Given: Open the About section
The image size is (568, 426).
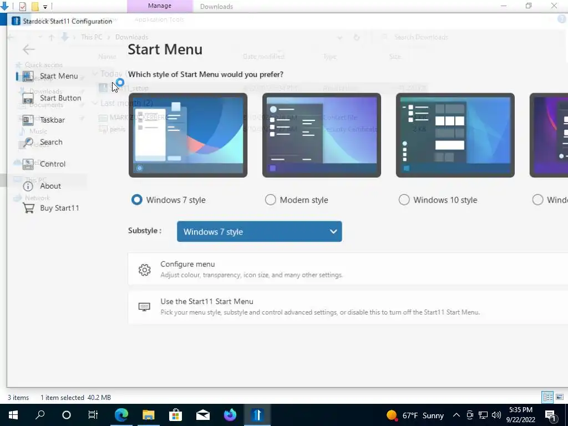Looking at the screenshot, I should 42,186.
